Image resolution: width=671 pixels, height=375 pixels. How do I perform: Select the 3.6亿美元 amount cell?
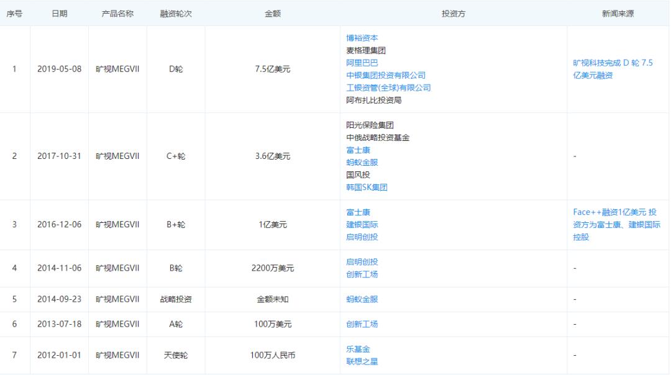[x=272, y=156]
